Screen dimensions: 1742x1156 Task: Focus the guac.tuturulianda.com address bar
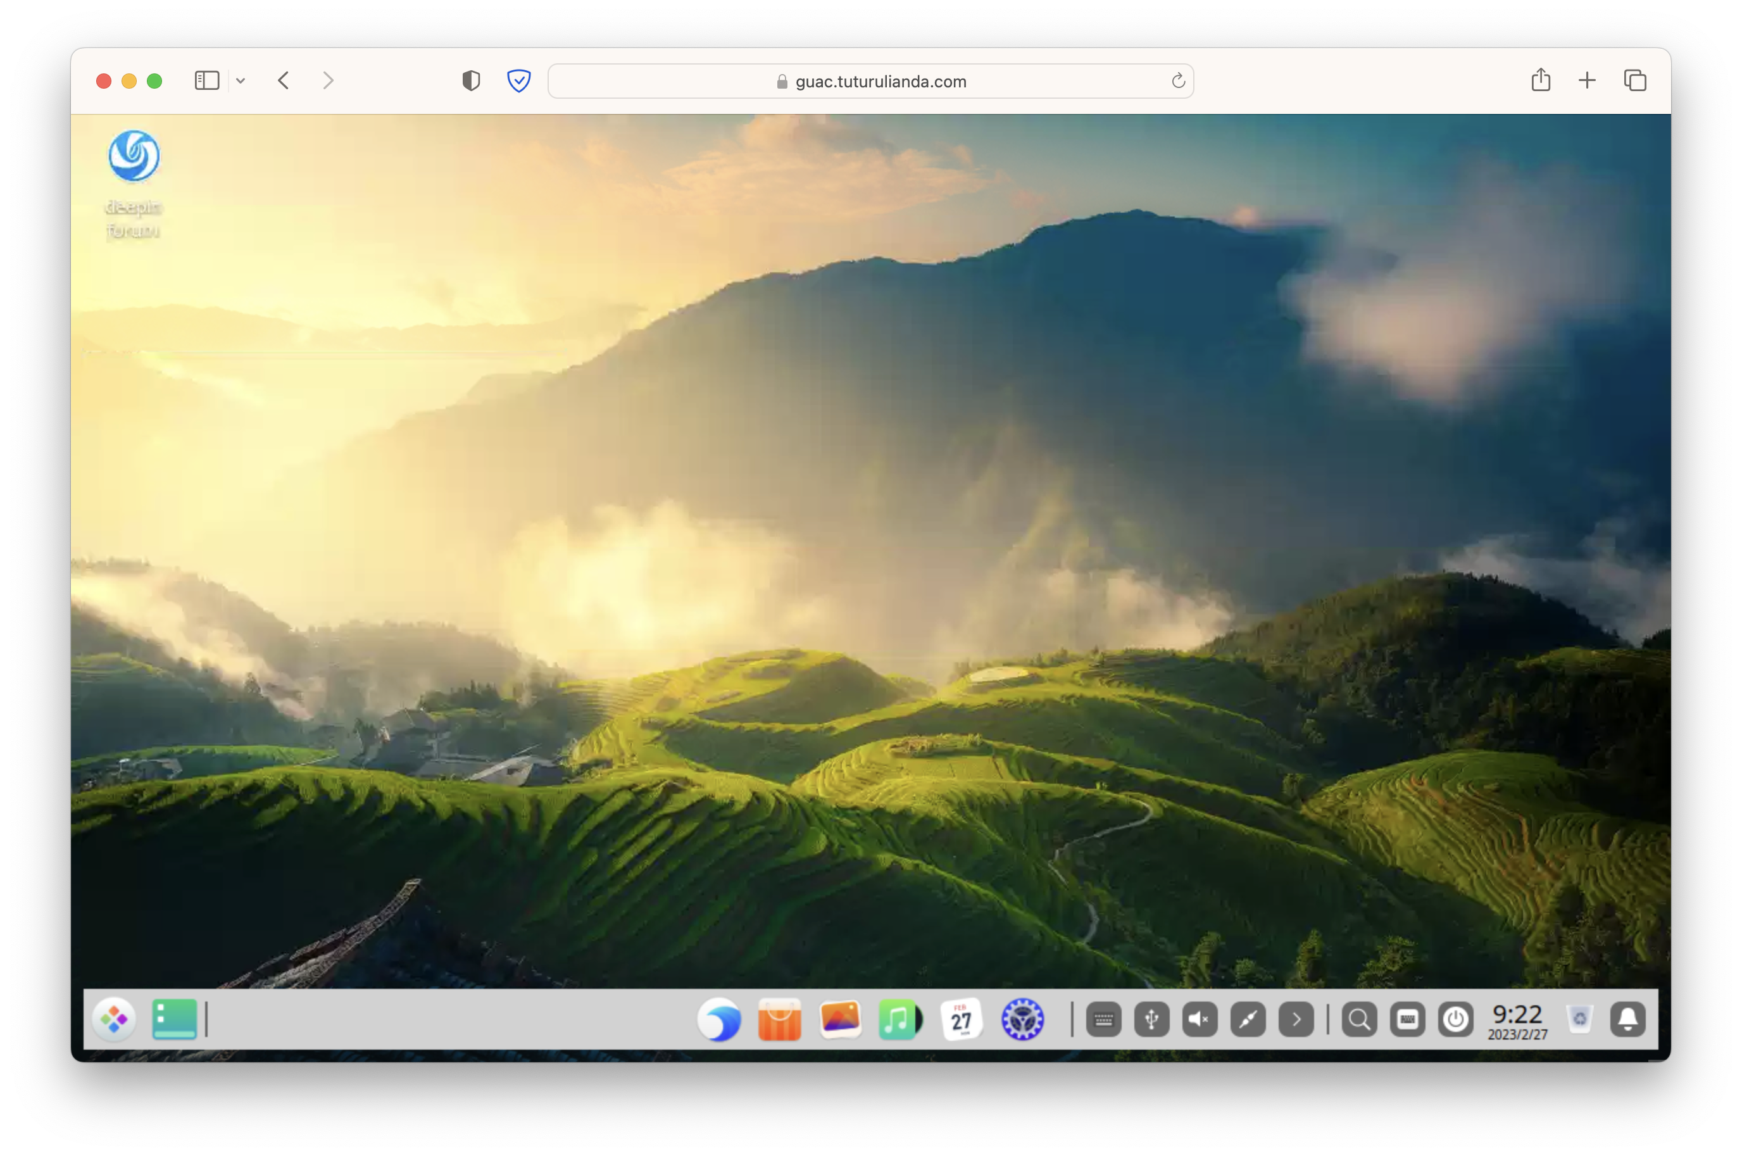pos(870,81)
